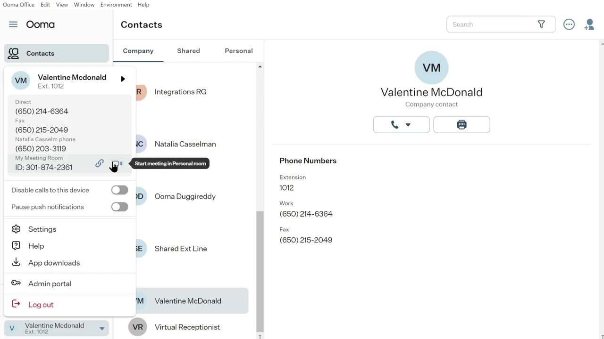Click meeting ID 301-874-2361
The image size is (604, 339).
pyautogui.click(x=43, y=167)
